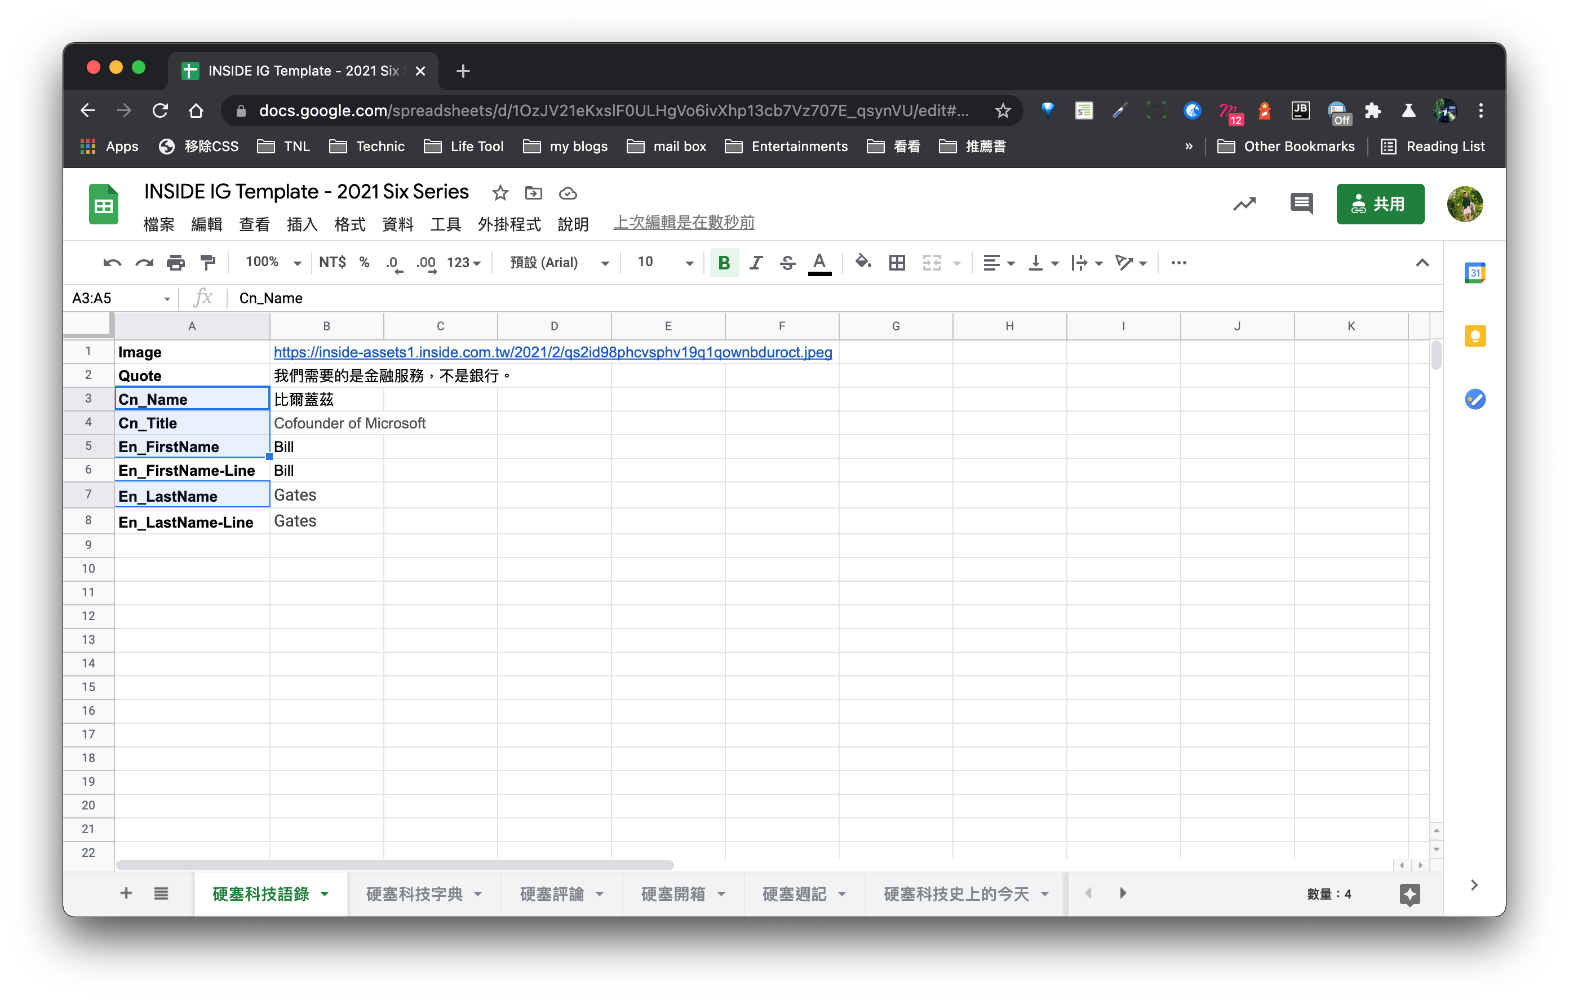1569x1000 pixels.
Task: Star the spreadsheet document
Action: (x=500, y=193)
